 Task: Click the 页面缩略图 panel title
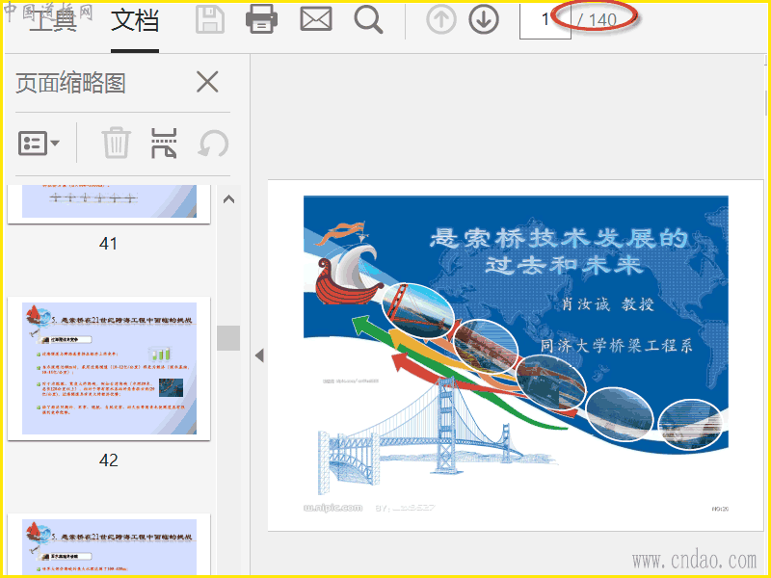tap(70, 82)
